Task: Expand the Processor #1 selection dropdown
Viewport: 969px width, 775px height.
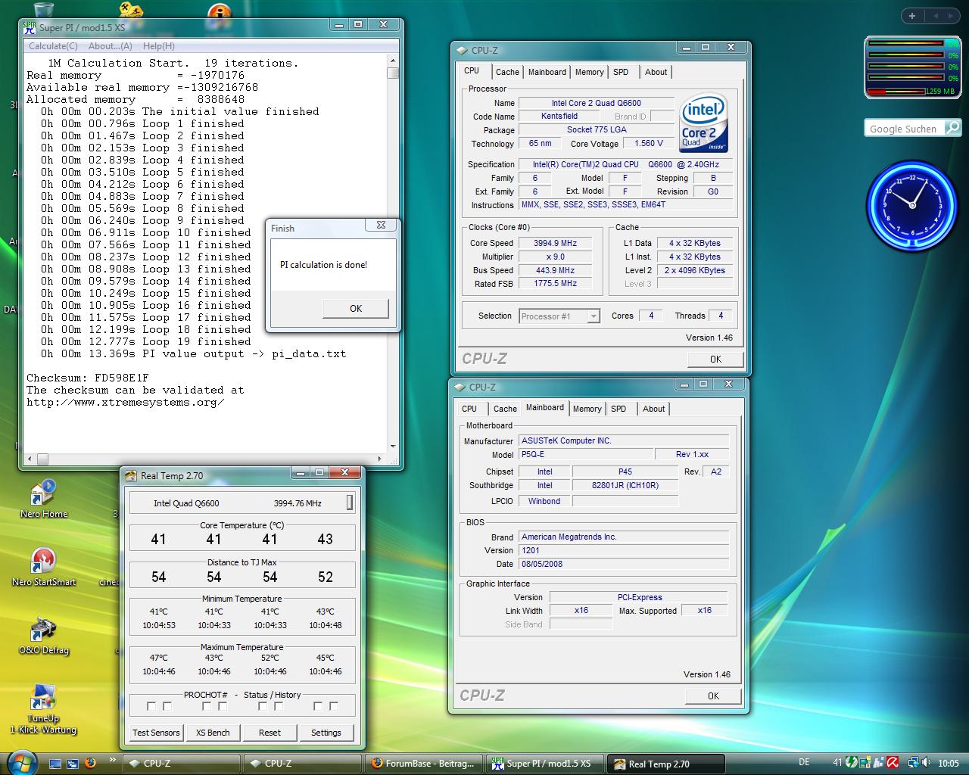Action: click(594, 316)
